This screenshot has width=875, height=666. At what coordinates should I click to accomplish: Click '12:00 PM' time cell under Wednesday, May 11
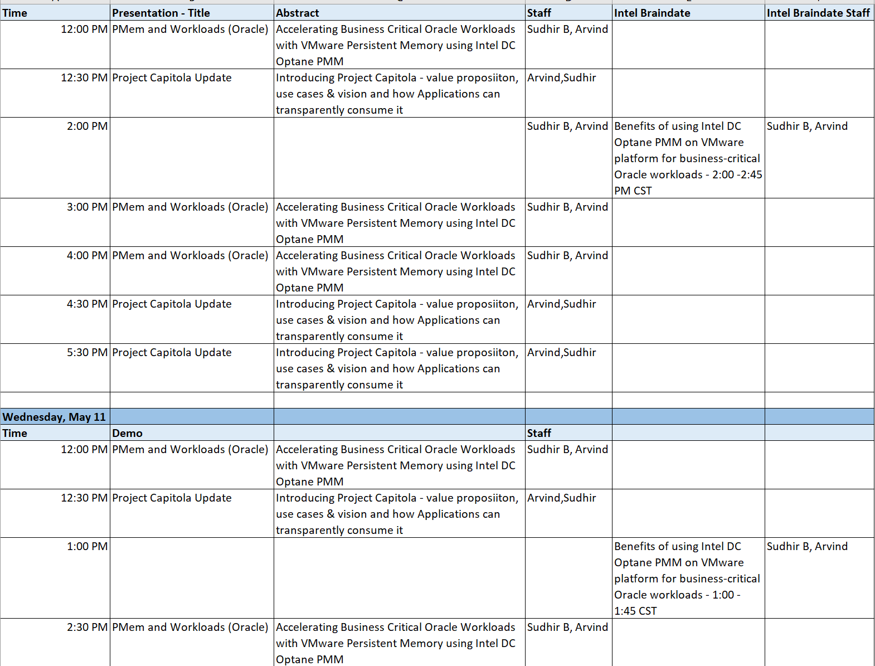coord(55,465)
